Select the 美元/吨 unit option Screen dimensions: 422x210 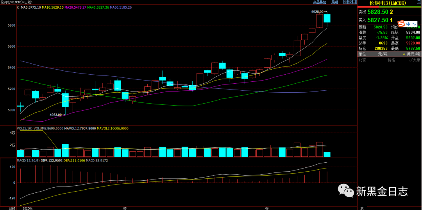click(413, 54)
